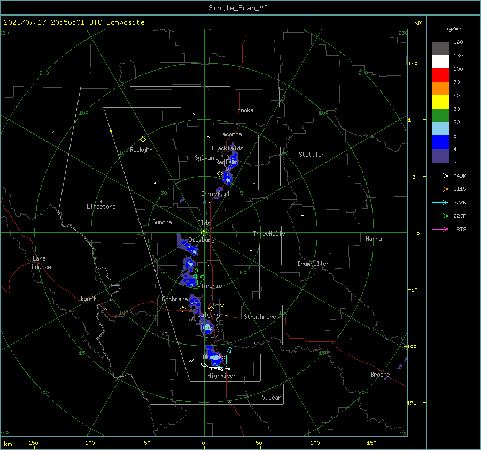Click the yellow 50 kg/m2 color swatch
The image size is (481, 450).
[440, 102]
